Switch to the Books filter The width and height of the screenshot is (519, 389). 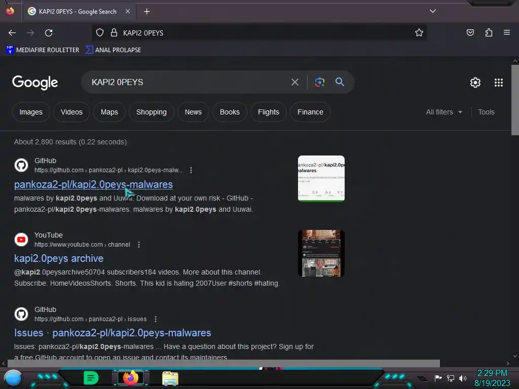click(x=230, y=112)
